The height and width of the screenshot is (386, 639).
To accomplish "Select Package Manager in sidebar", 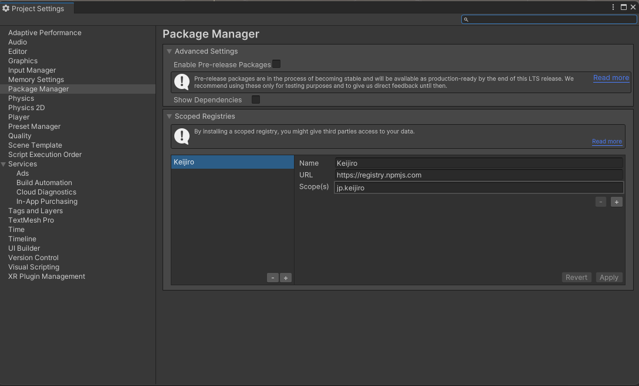I will click(x=77, y=88).
